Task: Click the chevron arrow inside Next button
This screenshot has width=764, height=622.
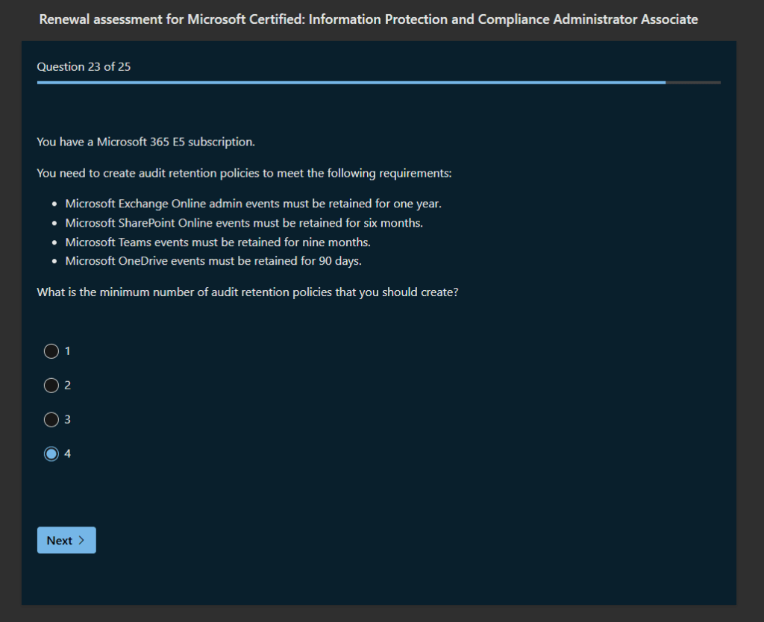Action: click(x=81, y=541)
